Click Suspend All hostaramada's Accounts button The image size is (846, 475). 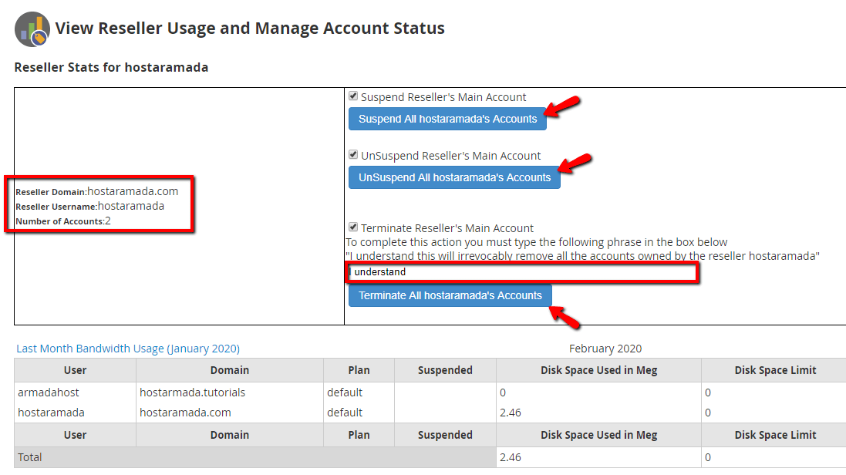pos(447,119)
